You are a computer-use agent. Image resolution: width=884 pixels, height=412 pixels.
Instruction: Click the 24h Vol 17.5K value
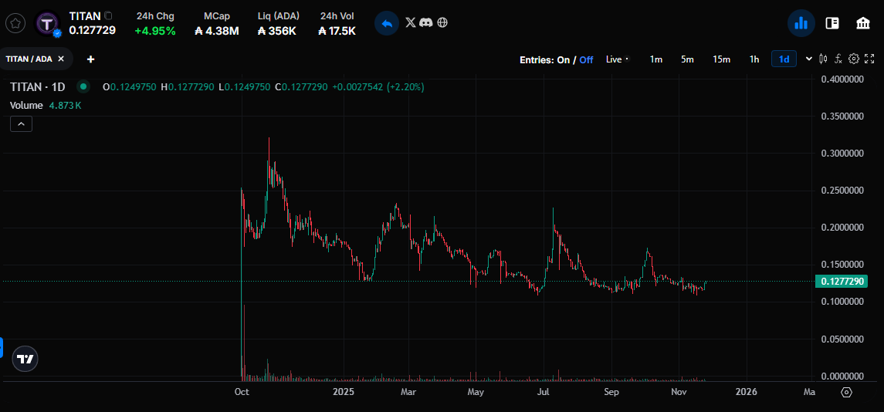337,31
